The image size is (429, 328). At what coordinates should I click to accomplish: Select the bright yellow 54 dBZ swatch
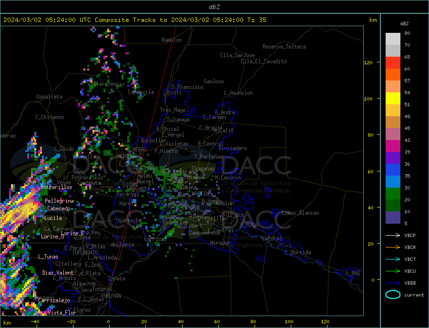click(393, 99)
